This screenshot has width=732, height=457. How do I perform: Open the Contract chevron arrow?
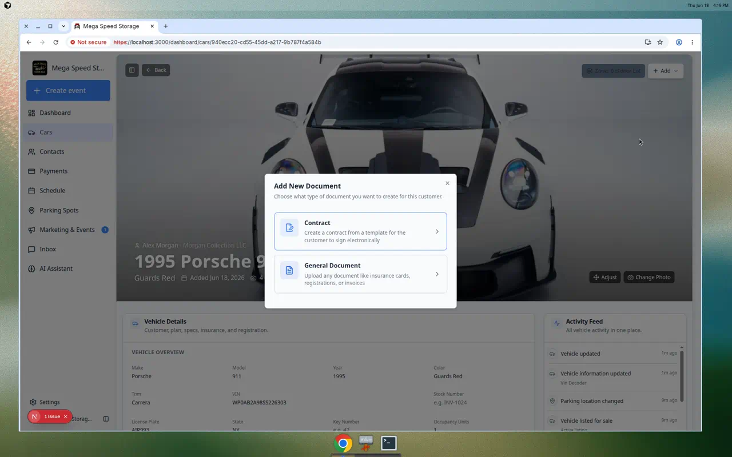pyautogui.click(x=437, y=231)
